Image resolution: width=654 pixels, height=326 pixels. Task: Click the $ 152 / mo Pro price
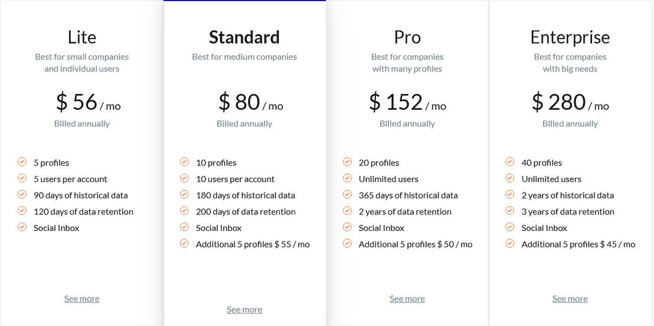[407, 102]
